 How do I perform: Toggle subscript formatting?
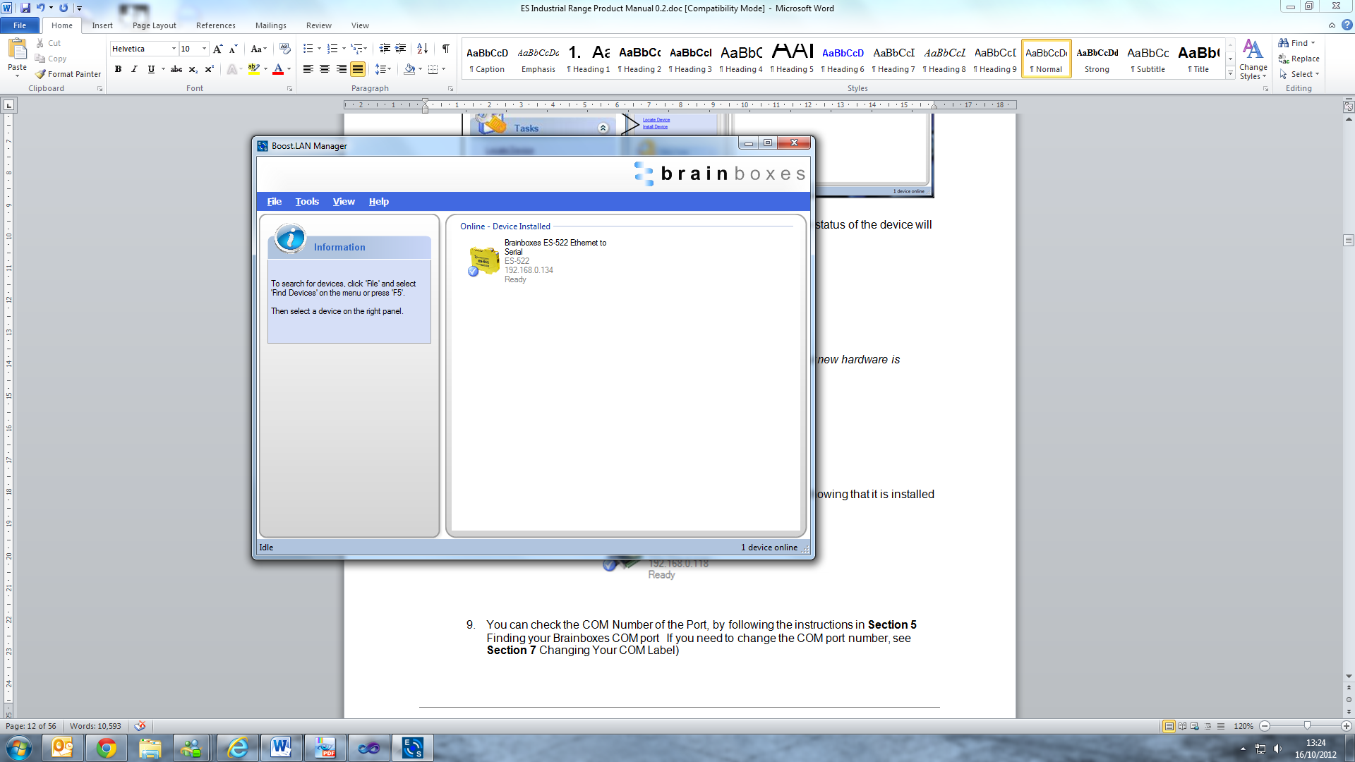click(x=192, y=69)
